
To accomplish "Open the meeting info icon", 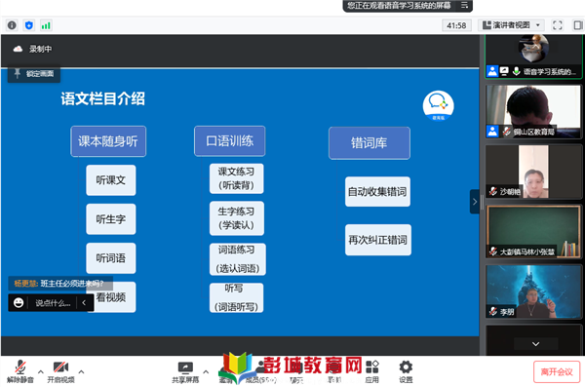I will tap(12, 25).
